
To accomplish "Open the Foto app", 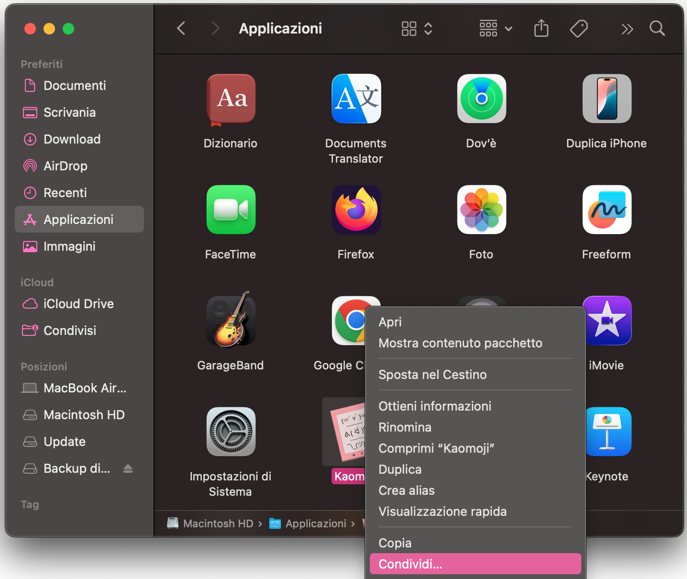I will [481, 210].
